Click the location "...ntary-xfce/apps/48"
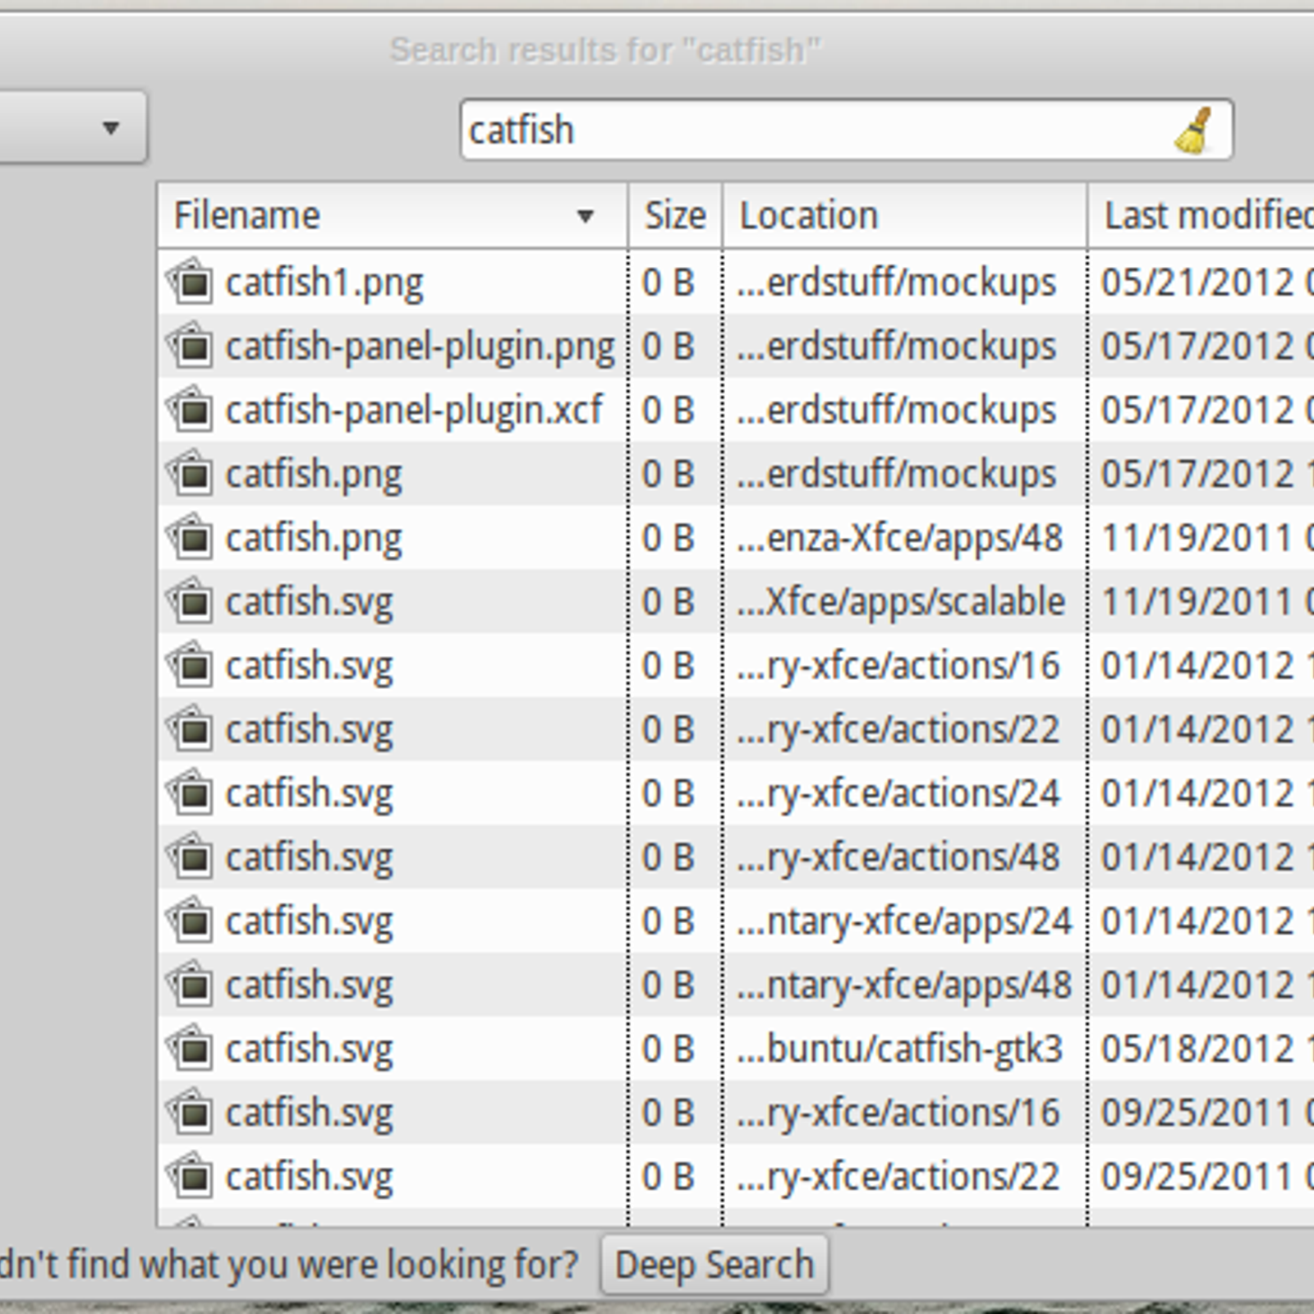 click(903, 986)
